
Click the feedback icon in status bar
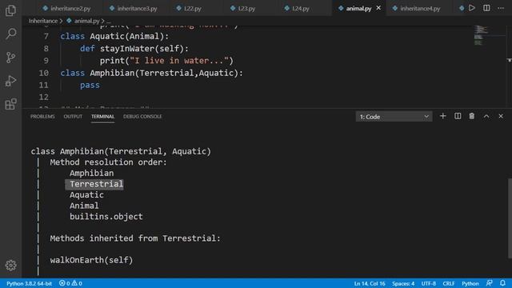tap(489, 283)
